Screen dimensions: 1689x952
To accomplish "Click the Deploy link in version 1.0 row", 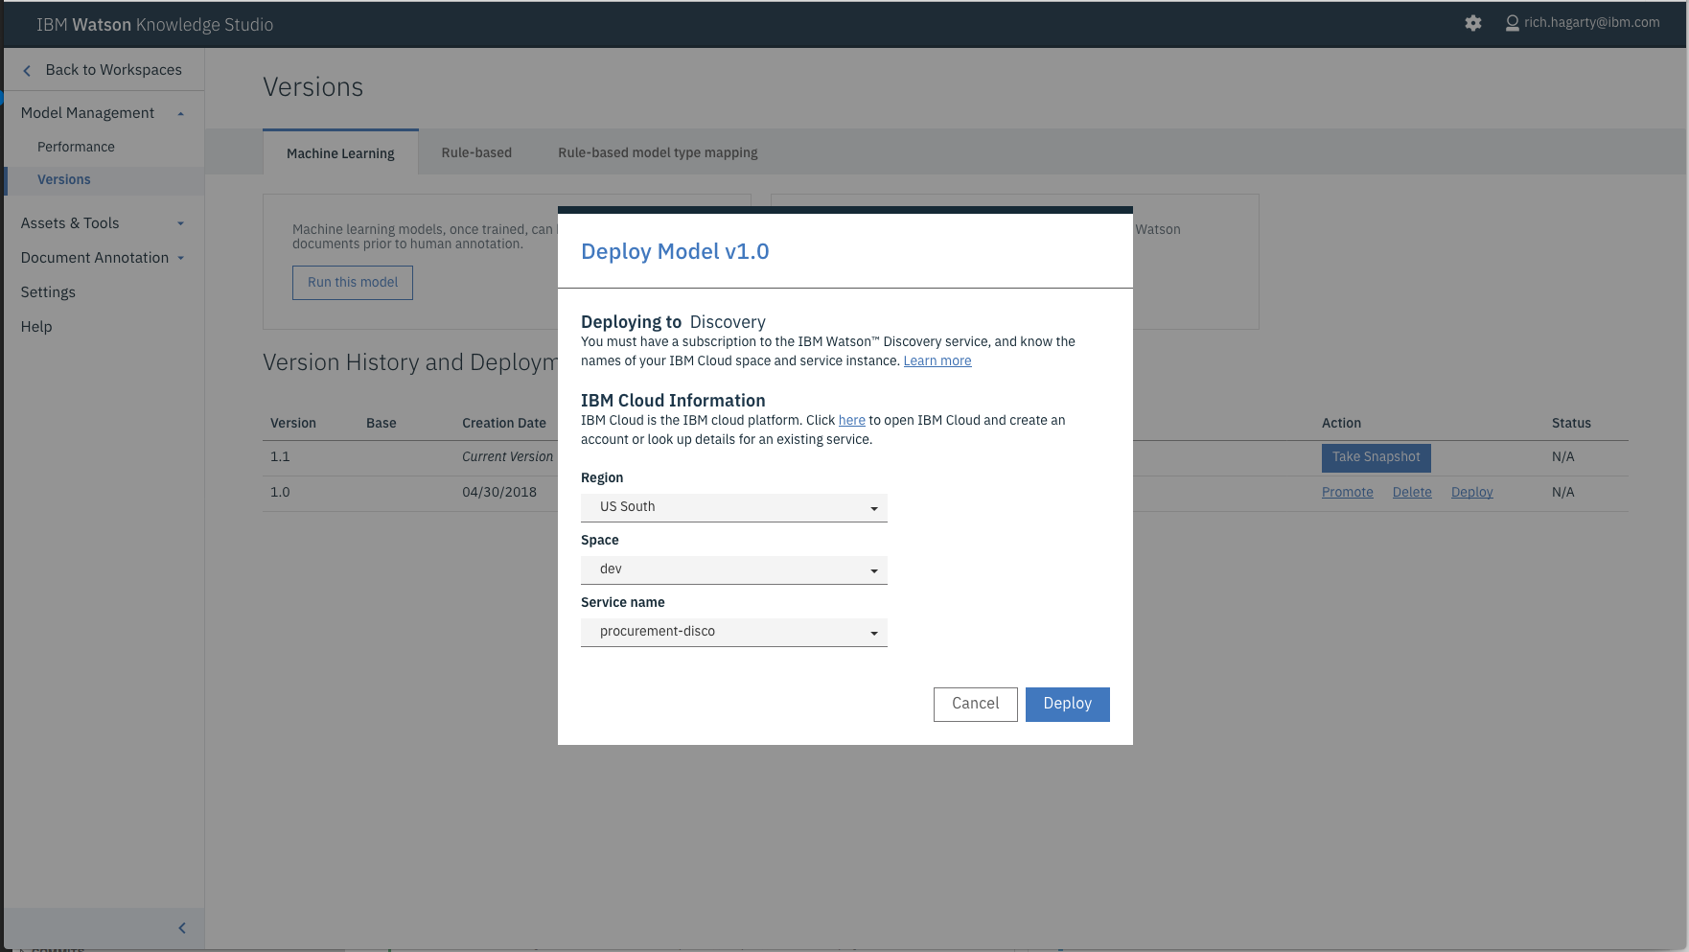I will [1472, 492].
